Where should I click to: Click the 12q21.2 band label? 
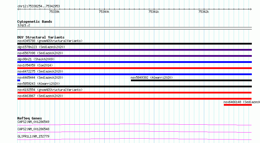[x=24, y=25]
